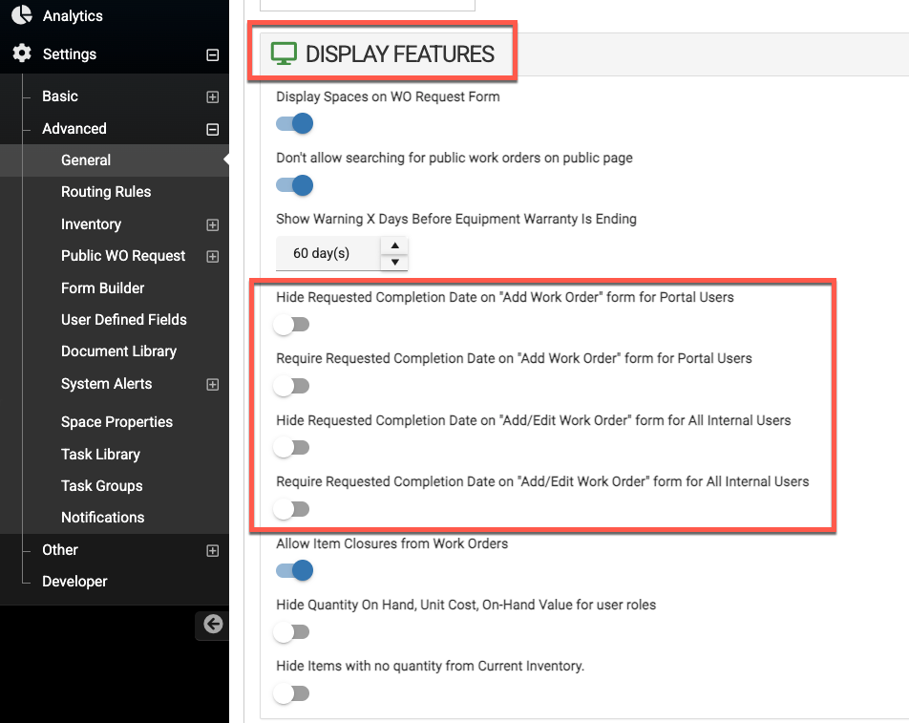This screenshot has width=909, height=723.
Task: Open Routing Rules settings page
Action: coord(106,192)
